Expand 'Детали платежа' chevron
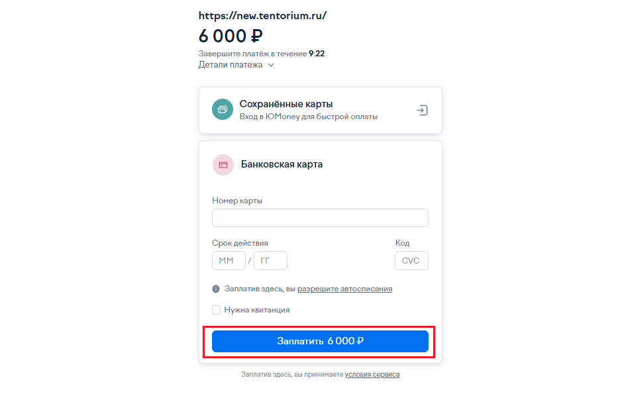 (271, 65)
